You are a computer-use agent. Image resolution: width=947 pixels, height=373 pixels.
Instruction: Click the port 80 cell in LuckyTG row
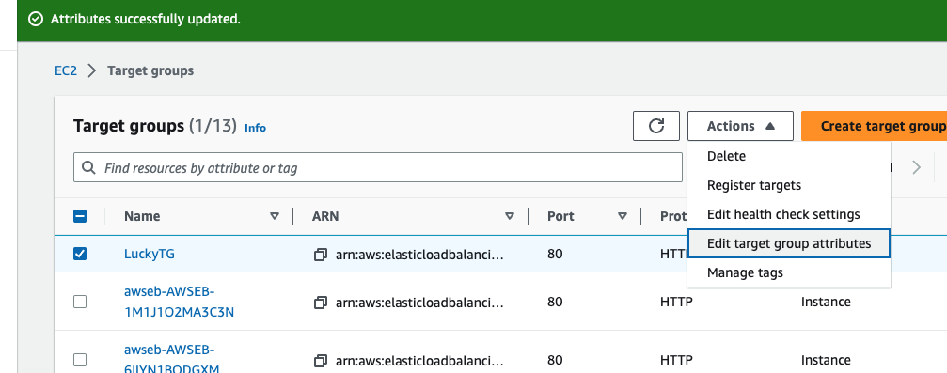coord(555,254)
